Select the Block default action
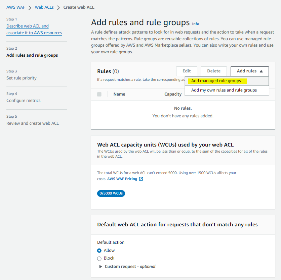The height and width of the screenshot is (280, 281). (x=99, y=259)
